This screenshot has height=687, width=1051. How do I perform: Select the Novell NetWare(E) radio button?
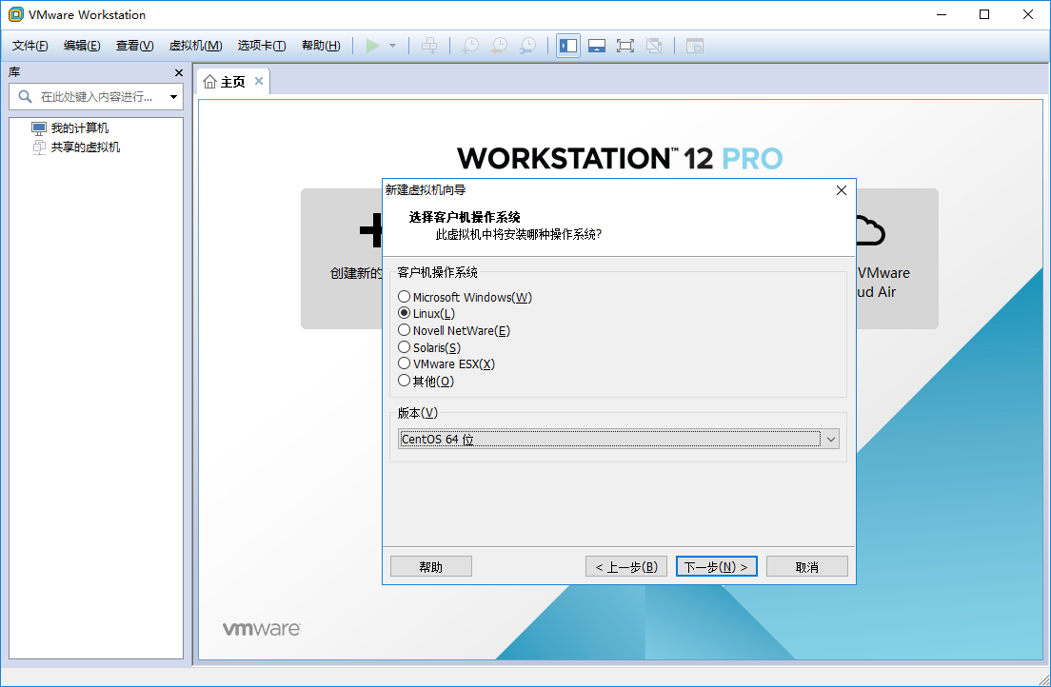click(x=404, y=330)
